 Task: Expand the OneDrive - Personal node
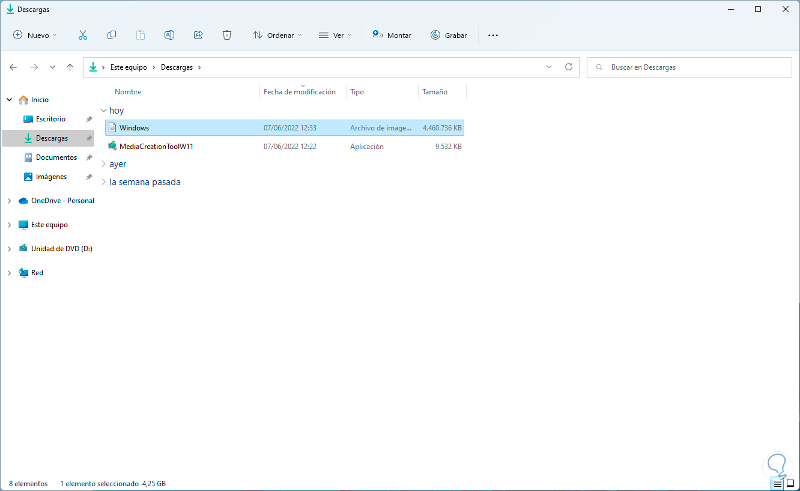(x=9, y=201)
